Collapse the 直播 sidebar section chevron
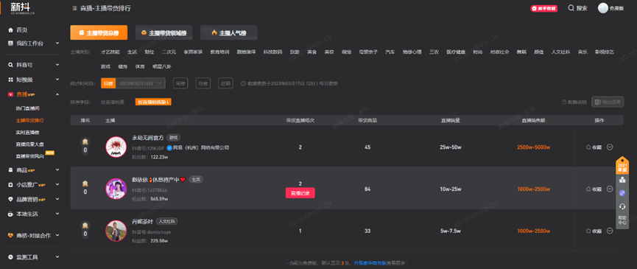This screenshot has height=269, width=637. [x=57, y=94]
